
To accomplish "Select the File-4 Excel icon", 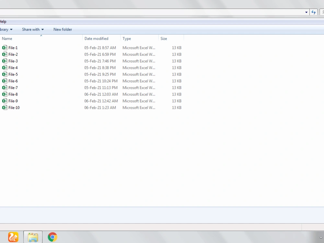I will [x=5, y=68].
